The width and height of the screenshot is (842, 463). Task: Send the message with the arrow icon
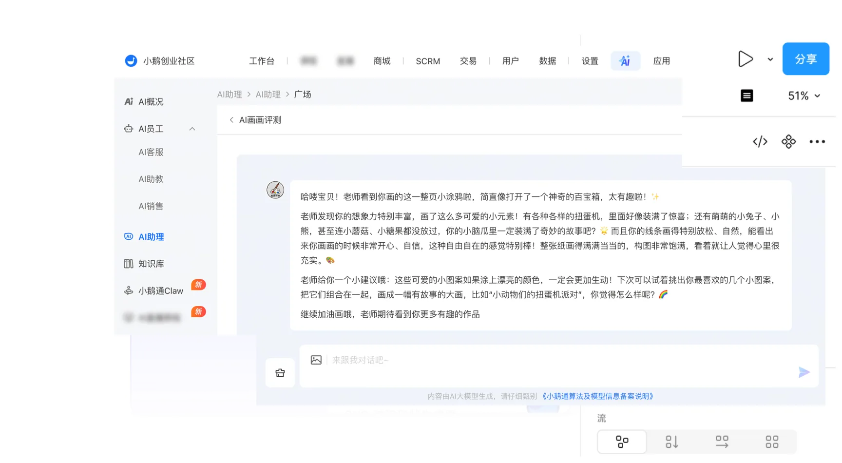point(804,372)
